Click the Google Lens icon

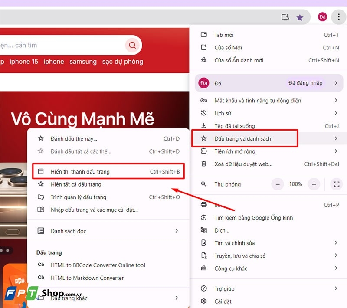(203, 217)
